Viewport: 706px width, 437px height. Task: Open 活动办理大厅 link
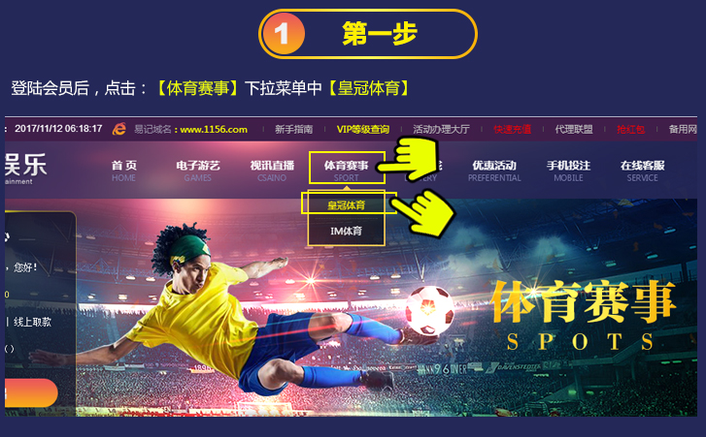[x=441, y=129]
